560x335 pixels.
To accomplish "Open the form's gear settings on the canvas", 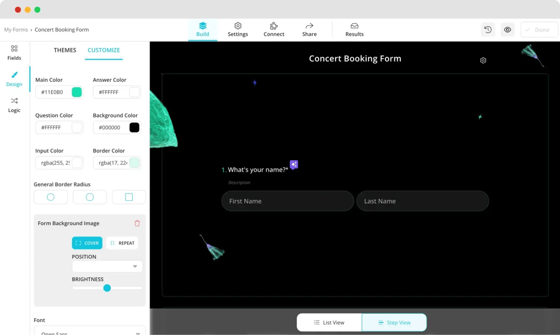I will point(483,60).
